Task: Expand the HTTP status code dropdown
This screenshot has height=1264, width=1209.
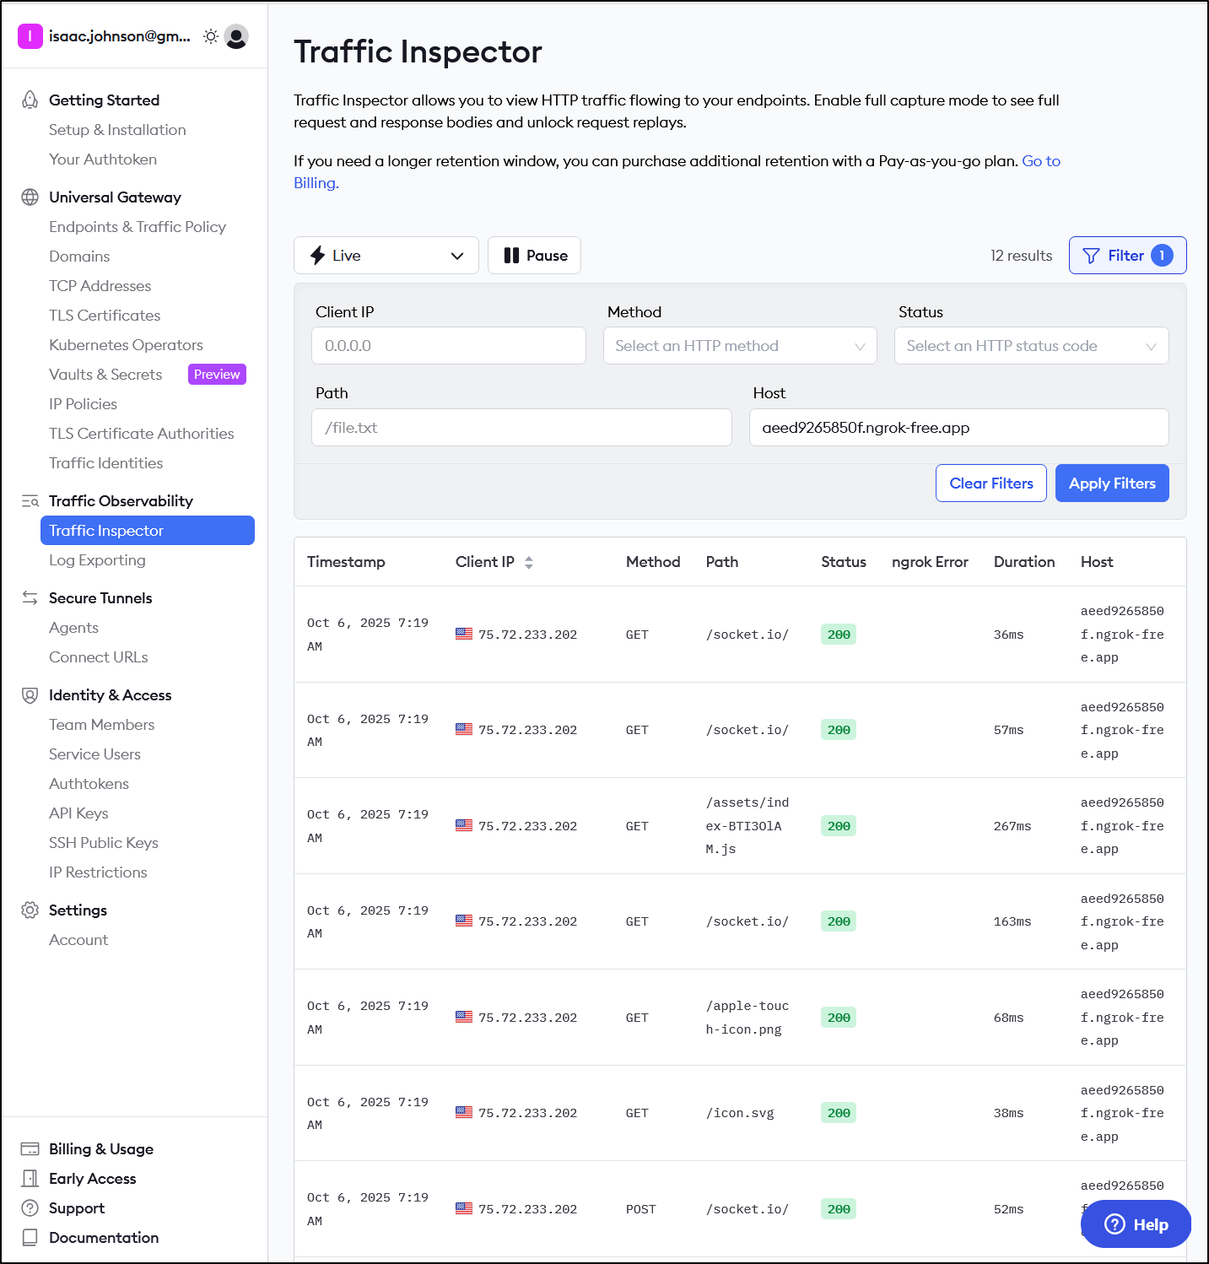Action: click(x=1031, y=346)
